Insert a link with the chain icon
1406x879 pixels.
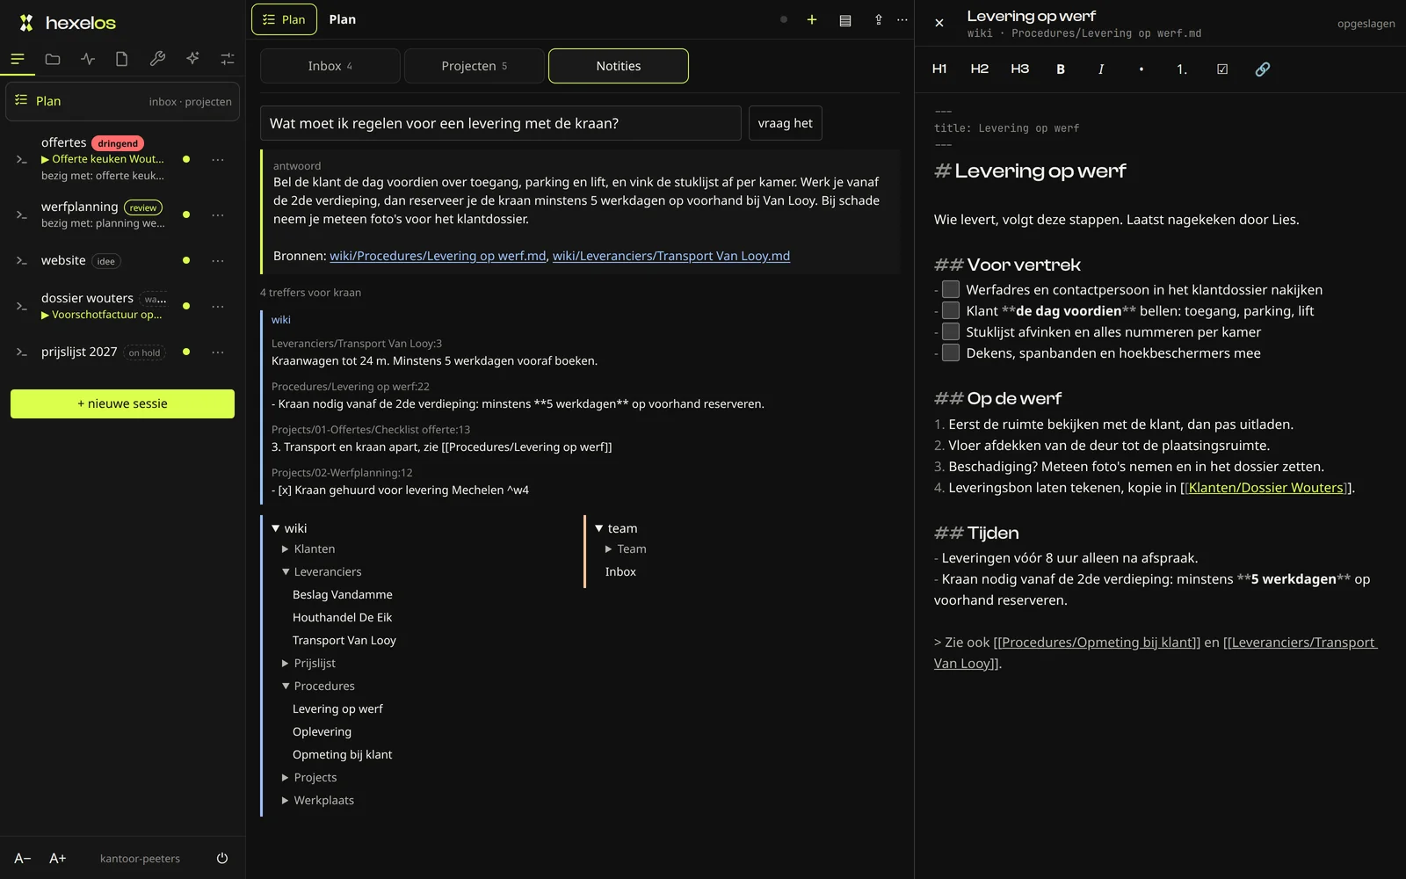click(x=1263, y=69)
